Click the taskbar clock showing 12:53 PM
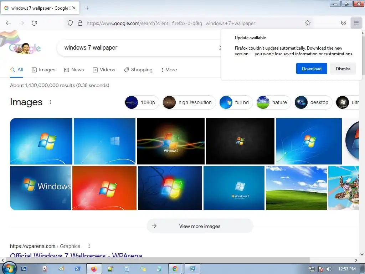Viewport: 365px width, 274px height. point(347,269)
